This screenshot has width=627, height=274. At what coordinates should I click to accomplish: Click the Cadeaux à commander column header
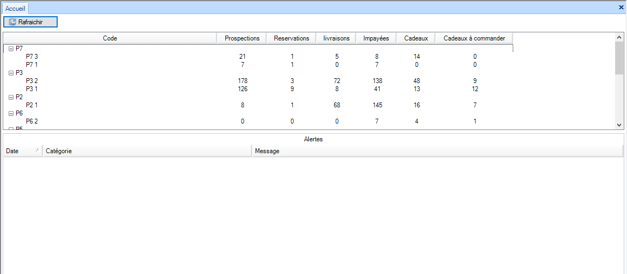tap(474, 38)
